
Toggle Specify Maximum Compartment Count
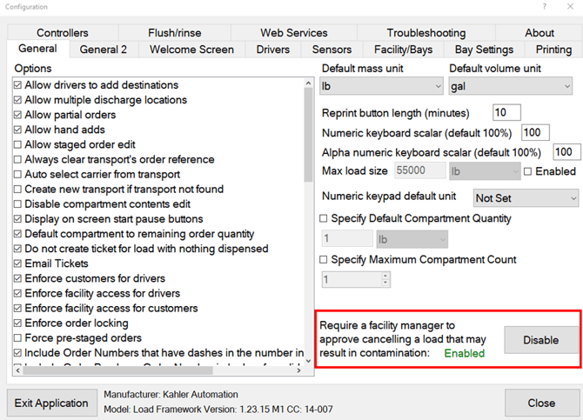[325, 259]
